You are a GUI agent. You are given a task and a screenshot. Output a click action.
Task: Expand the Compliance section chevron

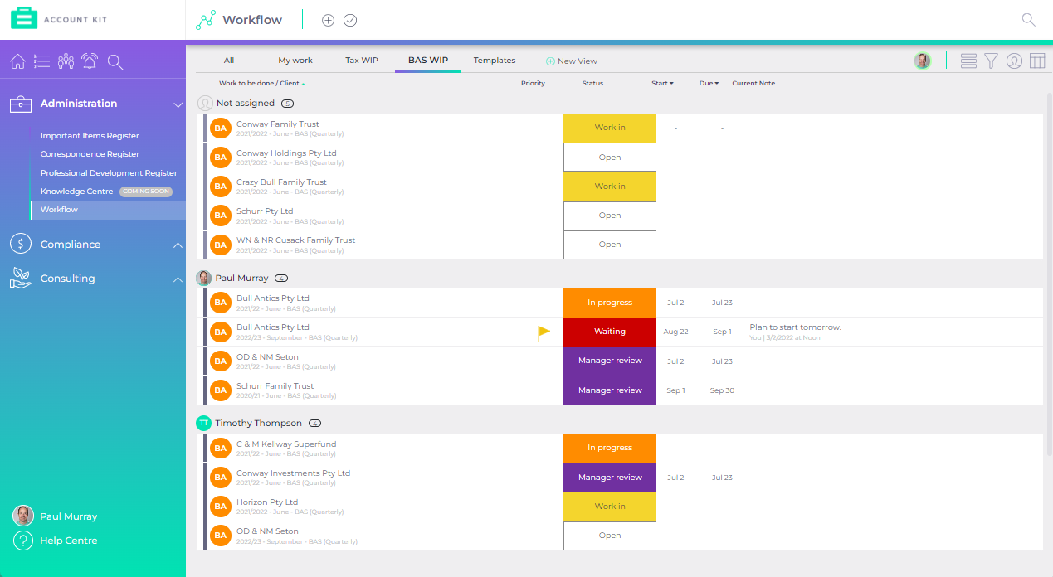[x=178, y=245]
